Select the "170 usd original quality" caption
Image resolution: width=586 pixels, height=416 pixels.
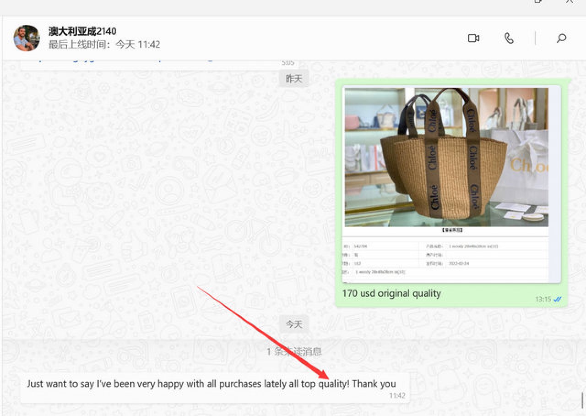(x=391, y=293)
